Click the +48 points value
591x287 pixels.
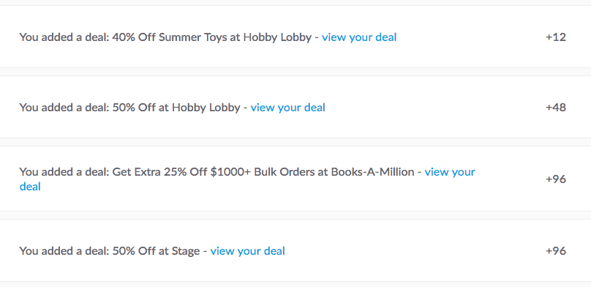pyautogui.click(x=556, y=108)
